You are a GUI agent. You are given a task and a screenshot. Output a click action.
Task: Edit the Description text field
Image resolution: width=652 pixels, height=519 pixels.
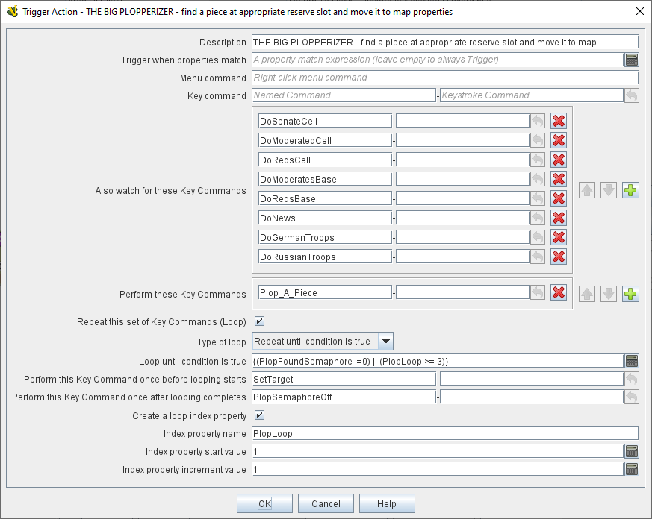click(444, 43)
